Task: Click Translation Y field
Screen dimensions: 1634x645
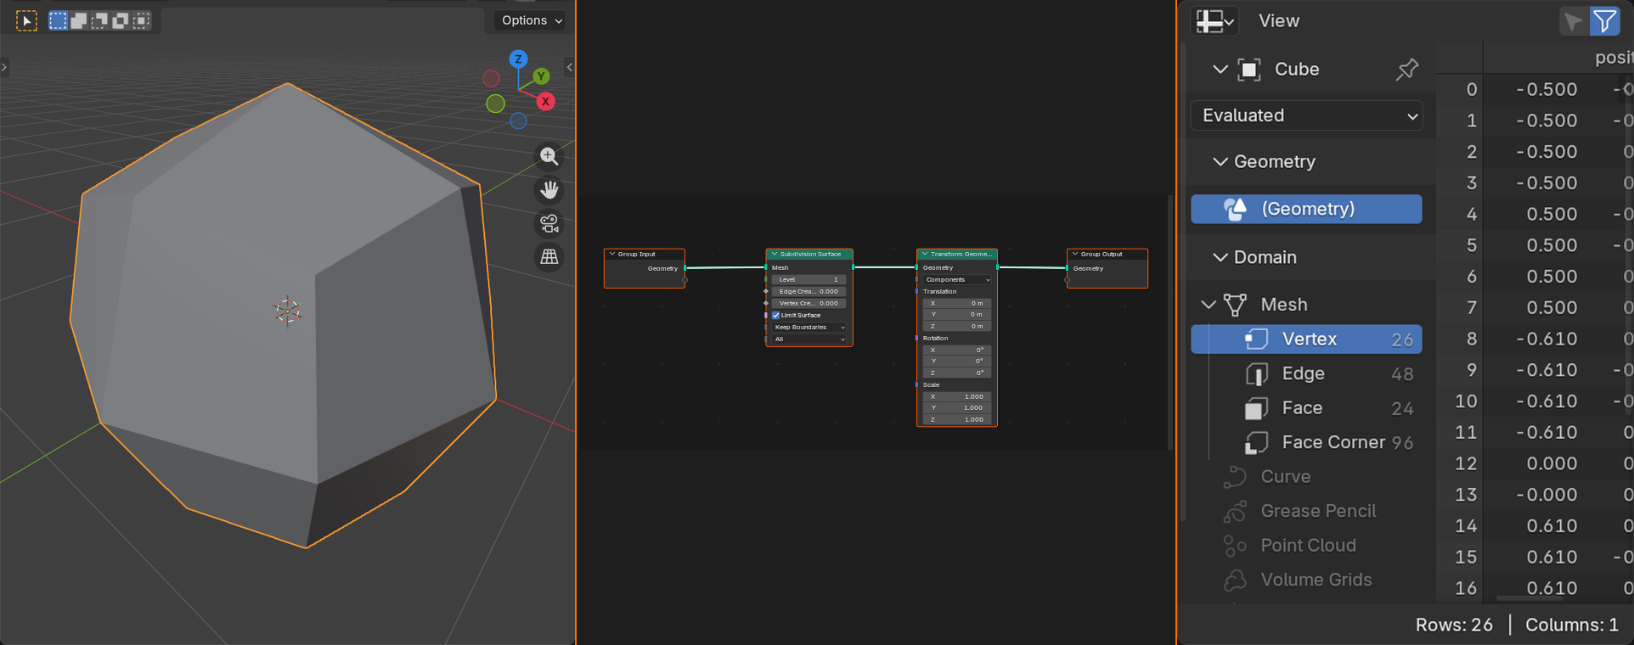Action: point(957,314)
